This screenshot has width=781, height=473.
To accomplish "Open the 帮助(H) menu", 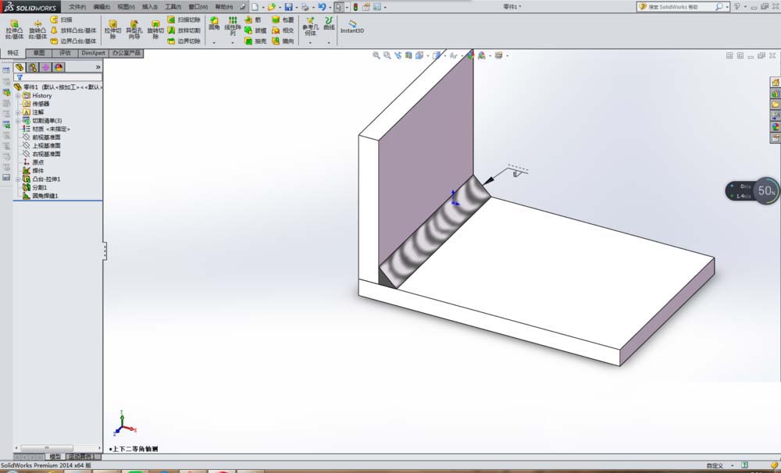I will (x=223, y=7).
